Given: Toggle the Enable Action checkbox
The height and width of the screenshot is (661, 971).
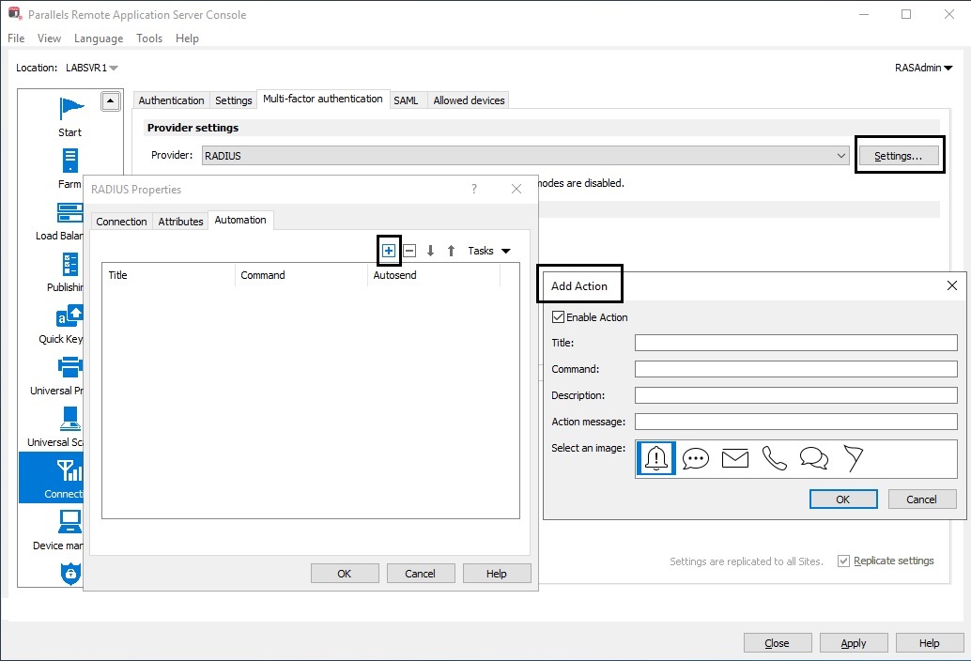Looking at the screenshot, I should (x=558, y=316).
